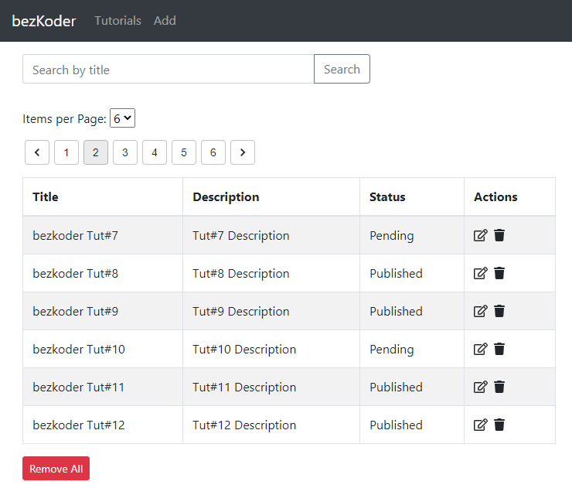The image size is (572, 495).
Task: Click Published status in Tut#9 row
Action: click(396, 312)
